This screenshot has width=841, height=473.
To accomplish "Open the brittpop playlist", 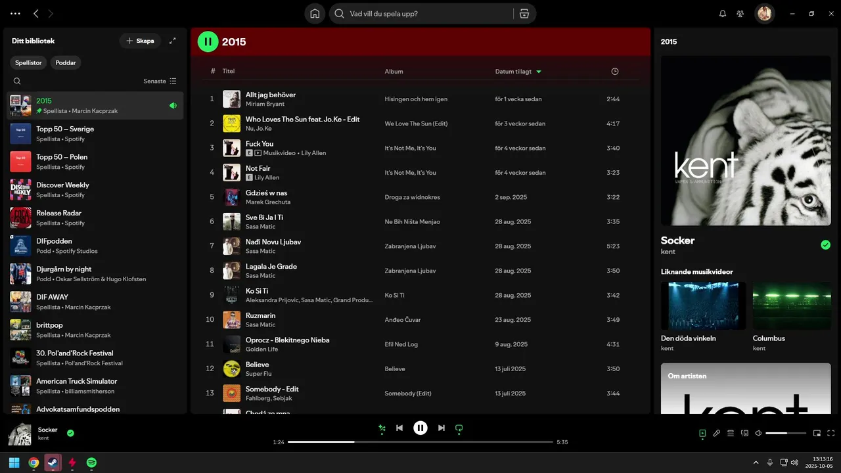I will (x=95, y=330).
